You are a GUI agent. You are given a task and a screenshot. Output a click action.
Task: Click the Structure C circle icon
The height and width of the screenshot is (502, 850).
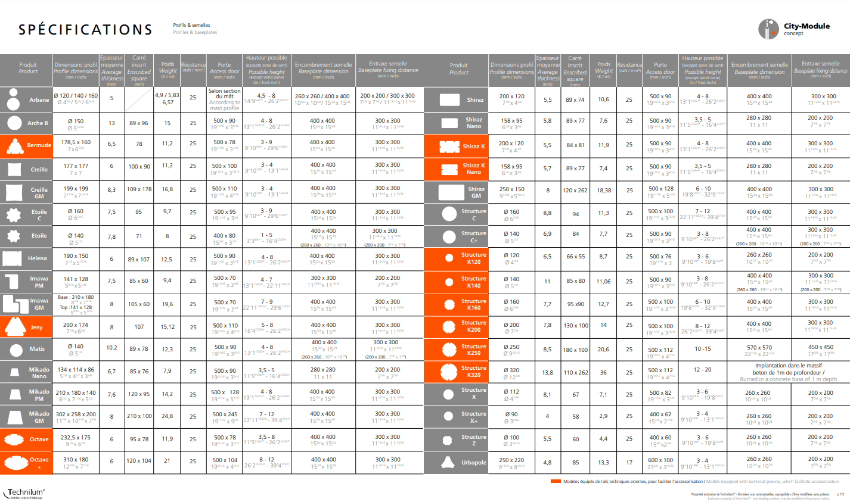(449, 214)
